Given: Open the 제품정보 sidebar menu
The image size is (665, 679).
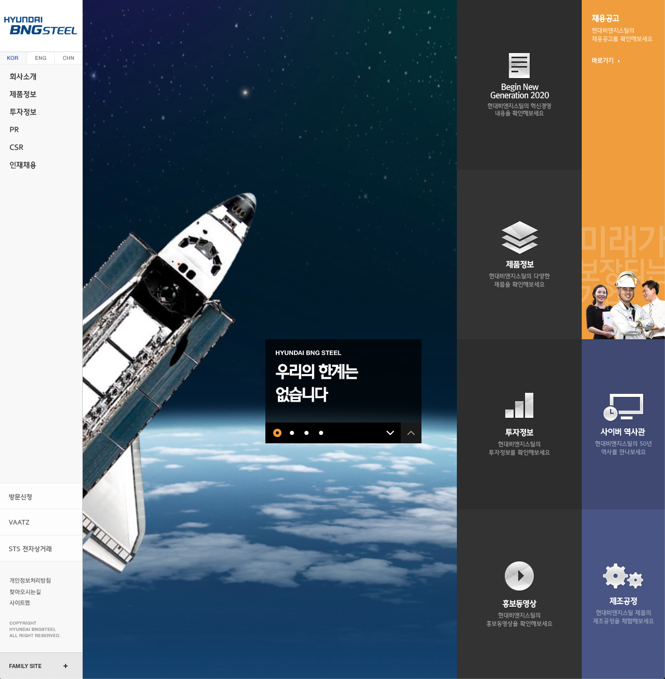Looking at the screenshot, I should pos(23,94).
